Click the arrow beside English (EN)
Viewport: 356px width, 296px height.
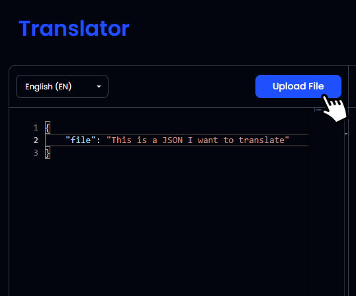coord(99,87)
